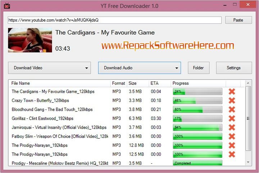Cancel The Cardigans My Favourite Game download
The image size is (259, 173).
(x=232, y=92)
